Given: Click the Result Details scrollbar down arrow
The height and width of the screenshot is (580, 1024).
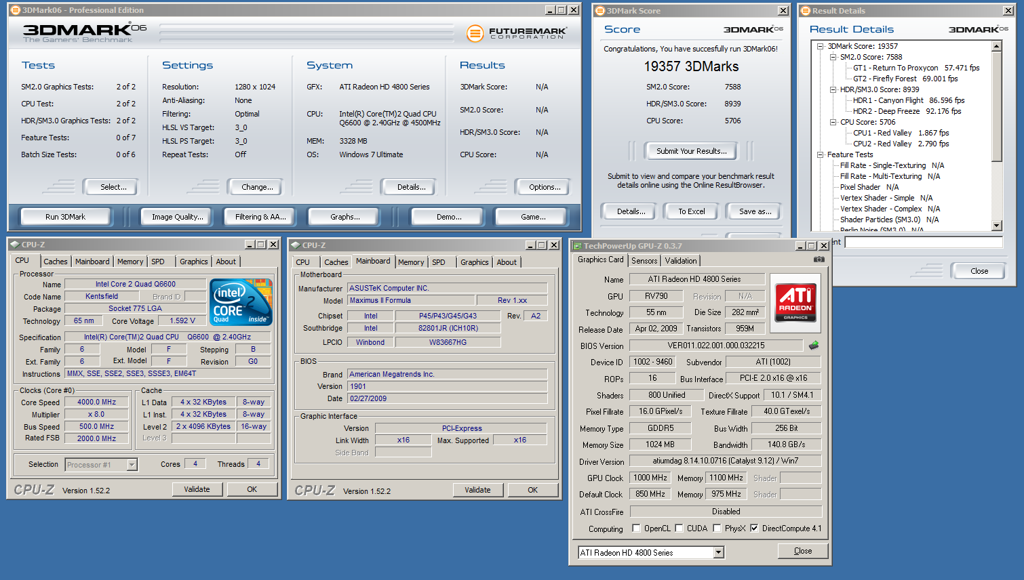Looking at the screenshot, I should point(996,226).
